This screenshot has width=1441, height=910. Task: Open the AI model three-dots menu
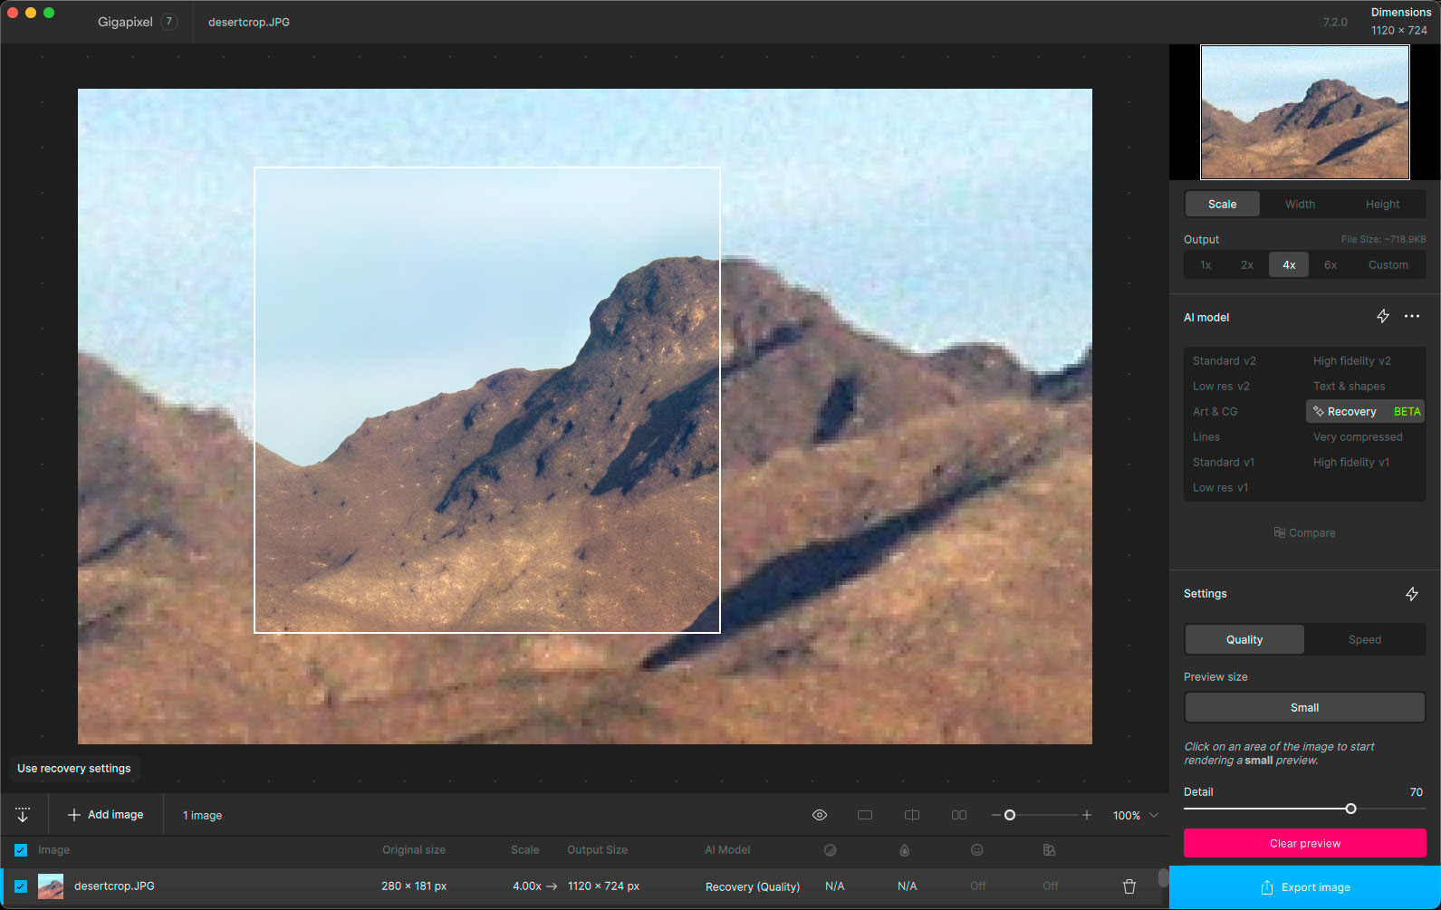(1412, 316)
